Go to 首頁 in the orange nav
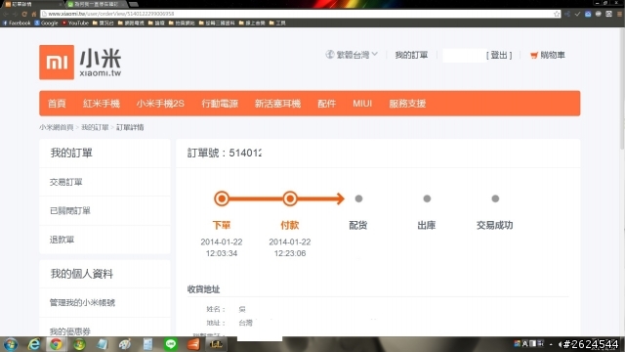Image resolution: width=625 pixels, height=352 pixels. coord(57,104)
